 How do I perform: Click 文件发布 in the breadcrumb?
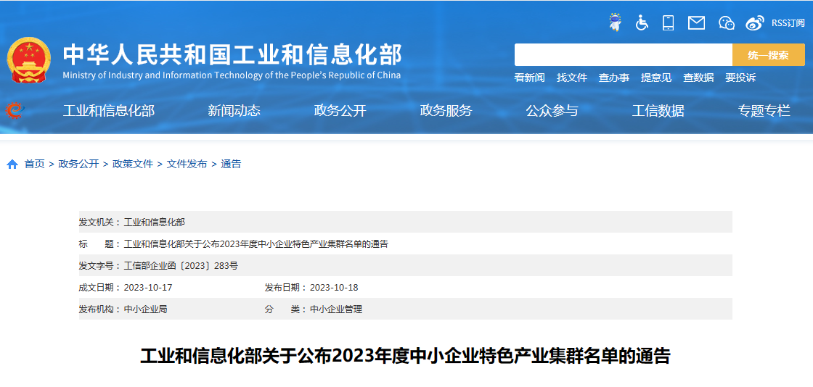187,165
